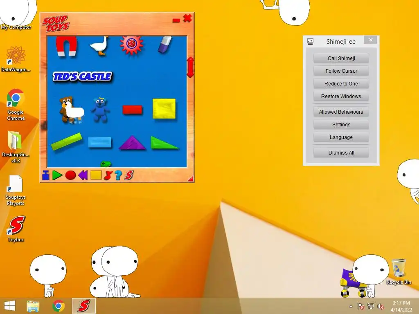Click the taskbar clock showing 3:17 PM
419x314 pixels.
click(401, 306)
